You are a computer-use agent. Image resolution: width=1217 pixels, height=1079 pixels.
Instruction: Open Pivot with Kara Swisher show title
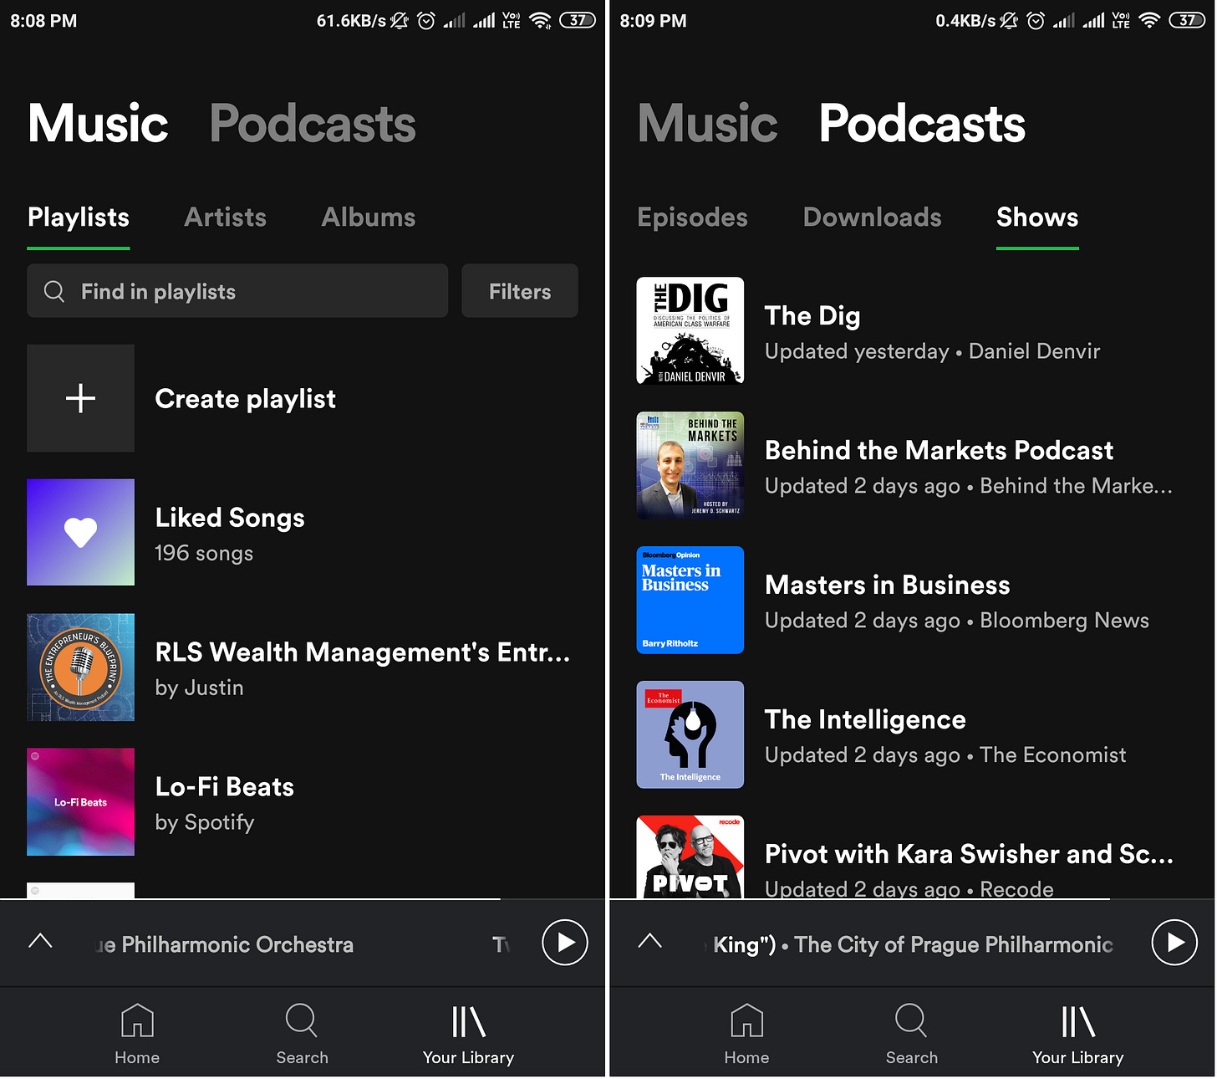[969, 854]
